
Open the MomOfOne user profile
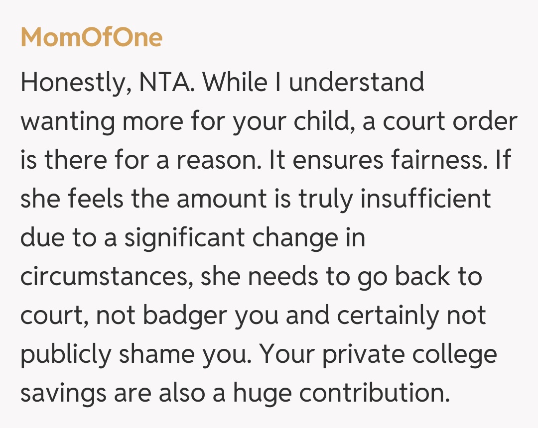[92, 37]
